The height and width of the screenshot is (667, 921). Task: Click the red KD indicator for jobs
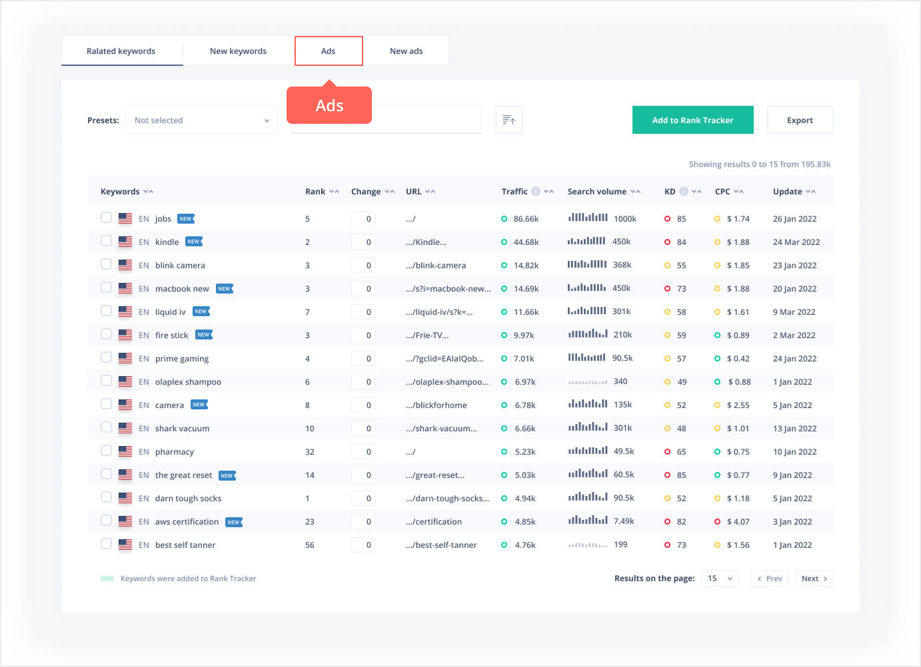667,218
